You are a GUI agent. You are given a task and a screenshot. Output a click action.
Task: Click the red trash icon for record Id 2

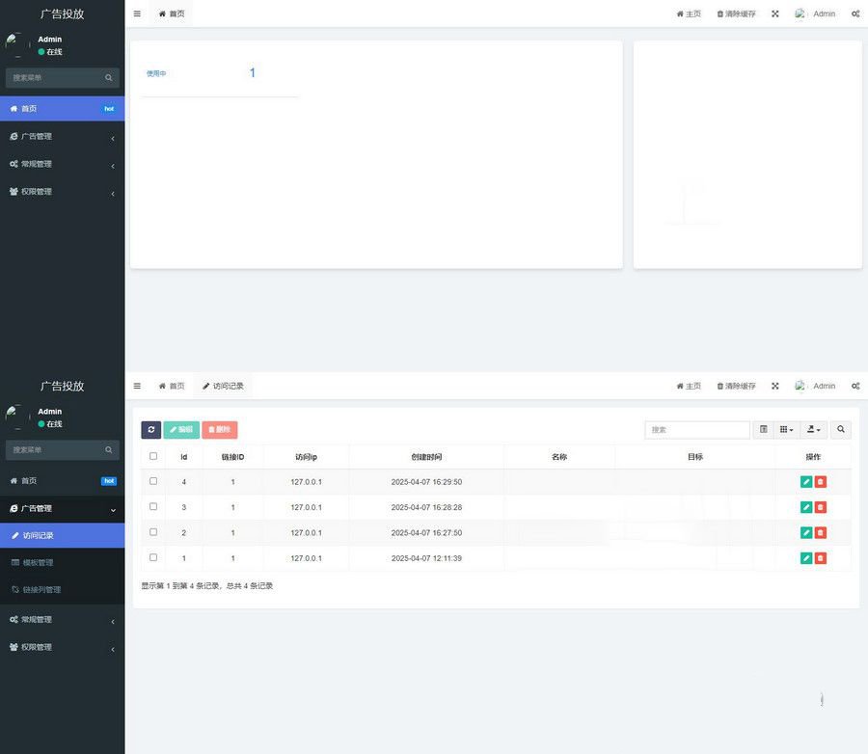821,533
